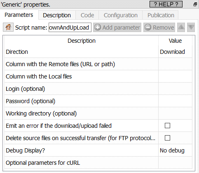Click the plus icon on Add parameter
Viewport: 199px width, 173px height.
click(98, 28)
